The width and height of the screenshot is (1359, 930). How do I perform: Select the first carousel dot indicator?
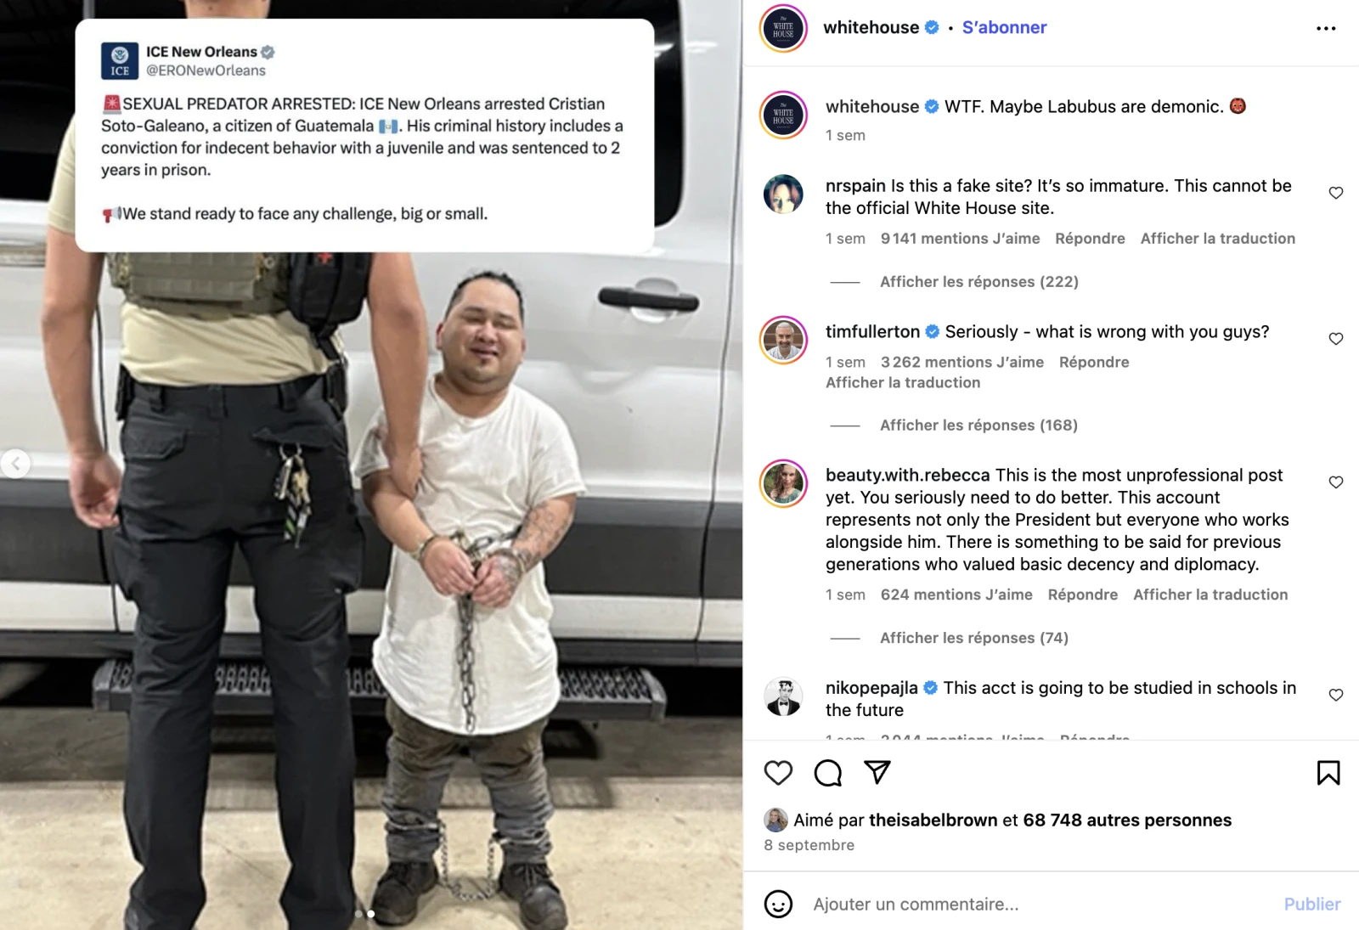359,914
